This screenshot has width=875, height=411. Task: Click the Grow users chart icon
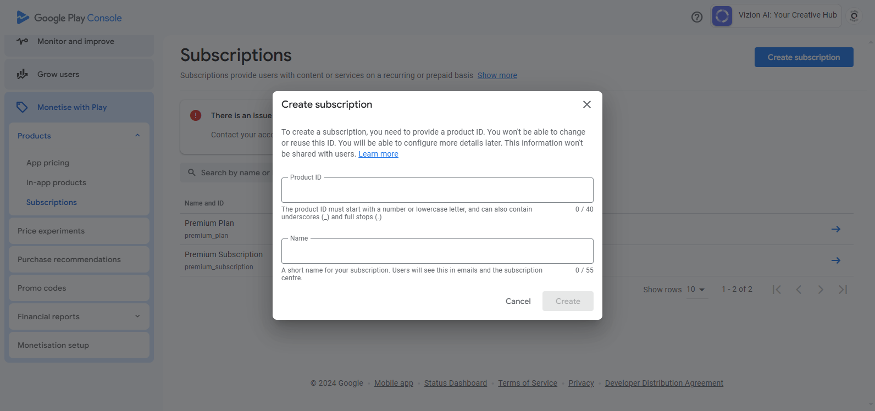pos(22,74)
